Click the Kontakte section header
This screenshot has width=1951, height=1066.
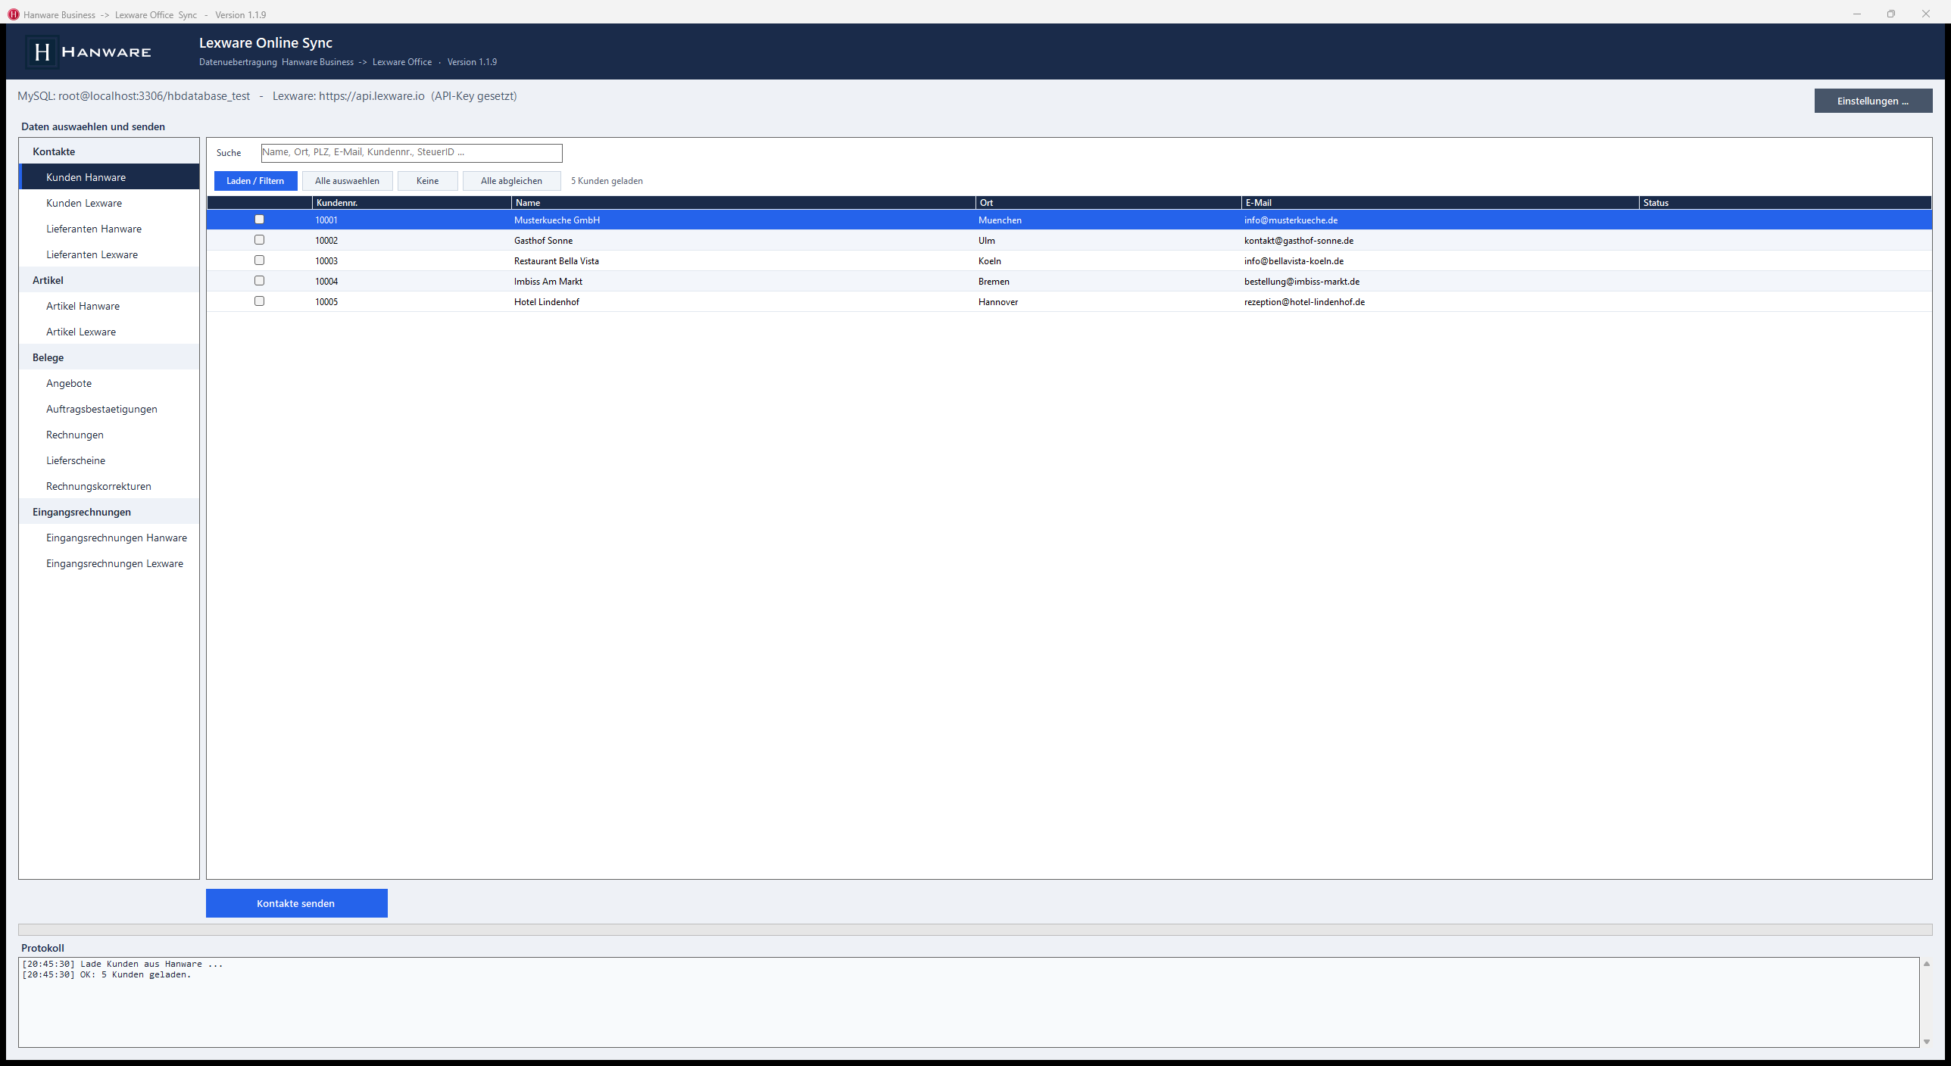tap(109, 151)
